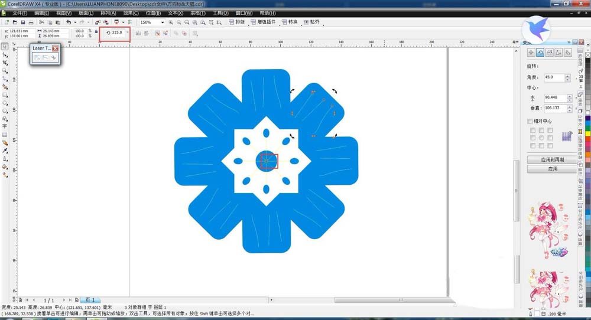591x320 pixels.
Task: Check the bottom-left anchor point box
Action: tap(532, 146)
